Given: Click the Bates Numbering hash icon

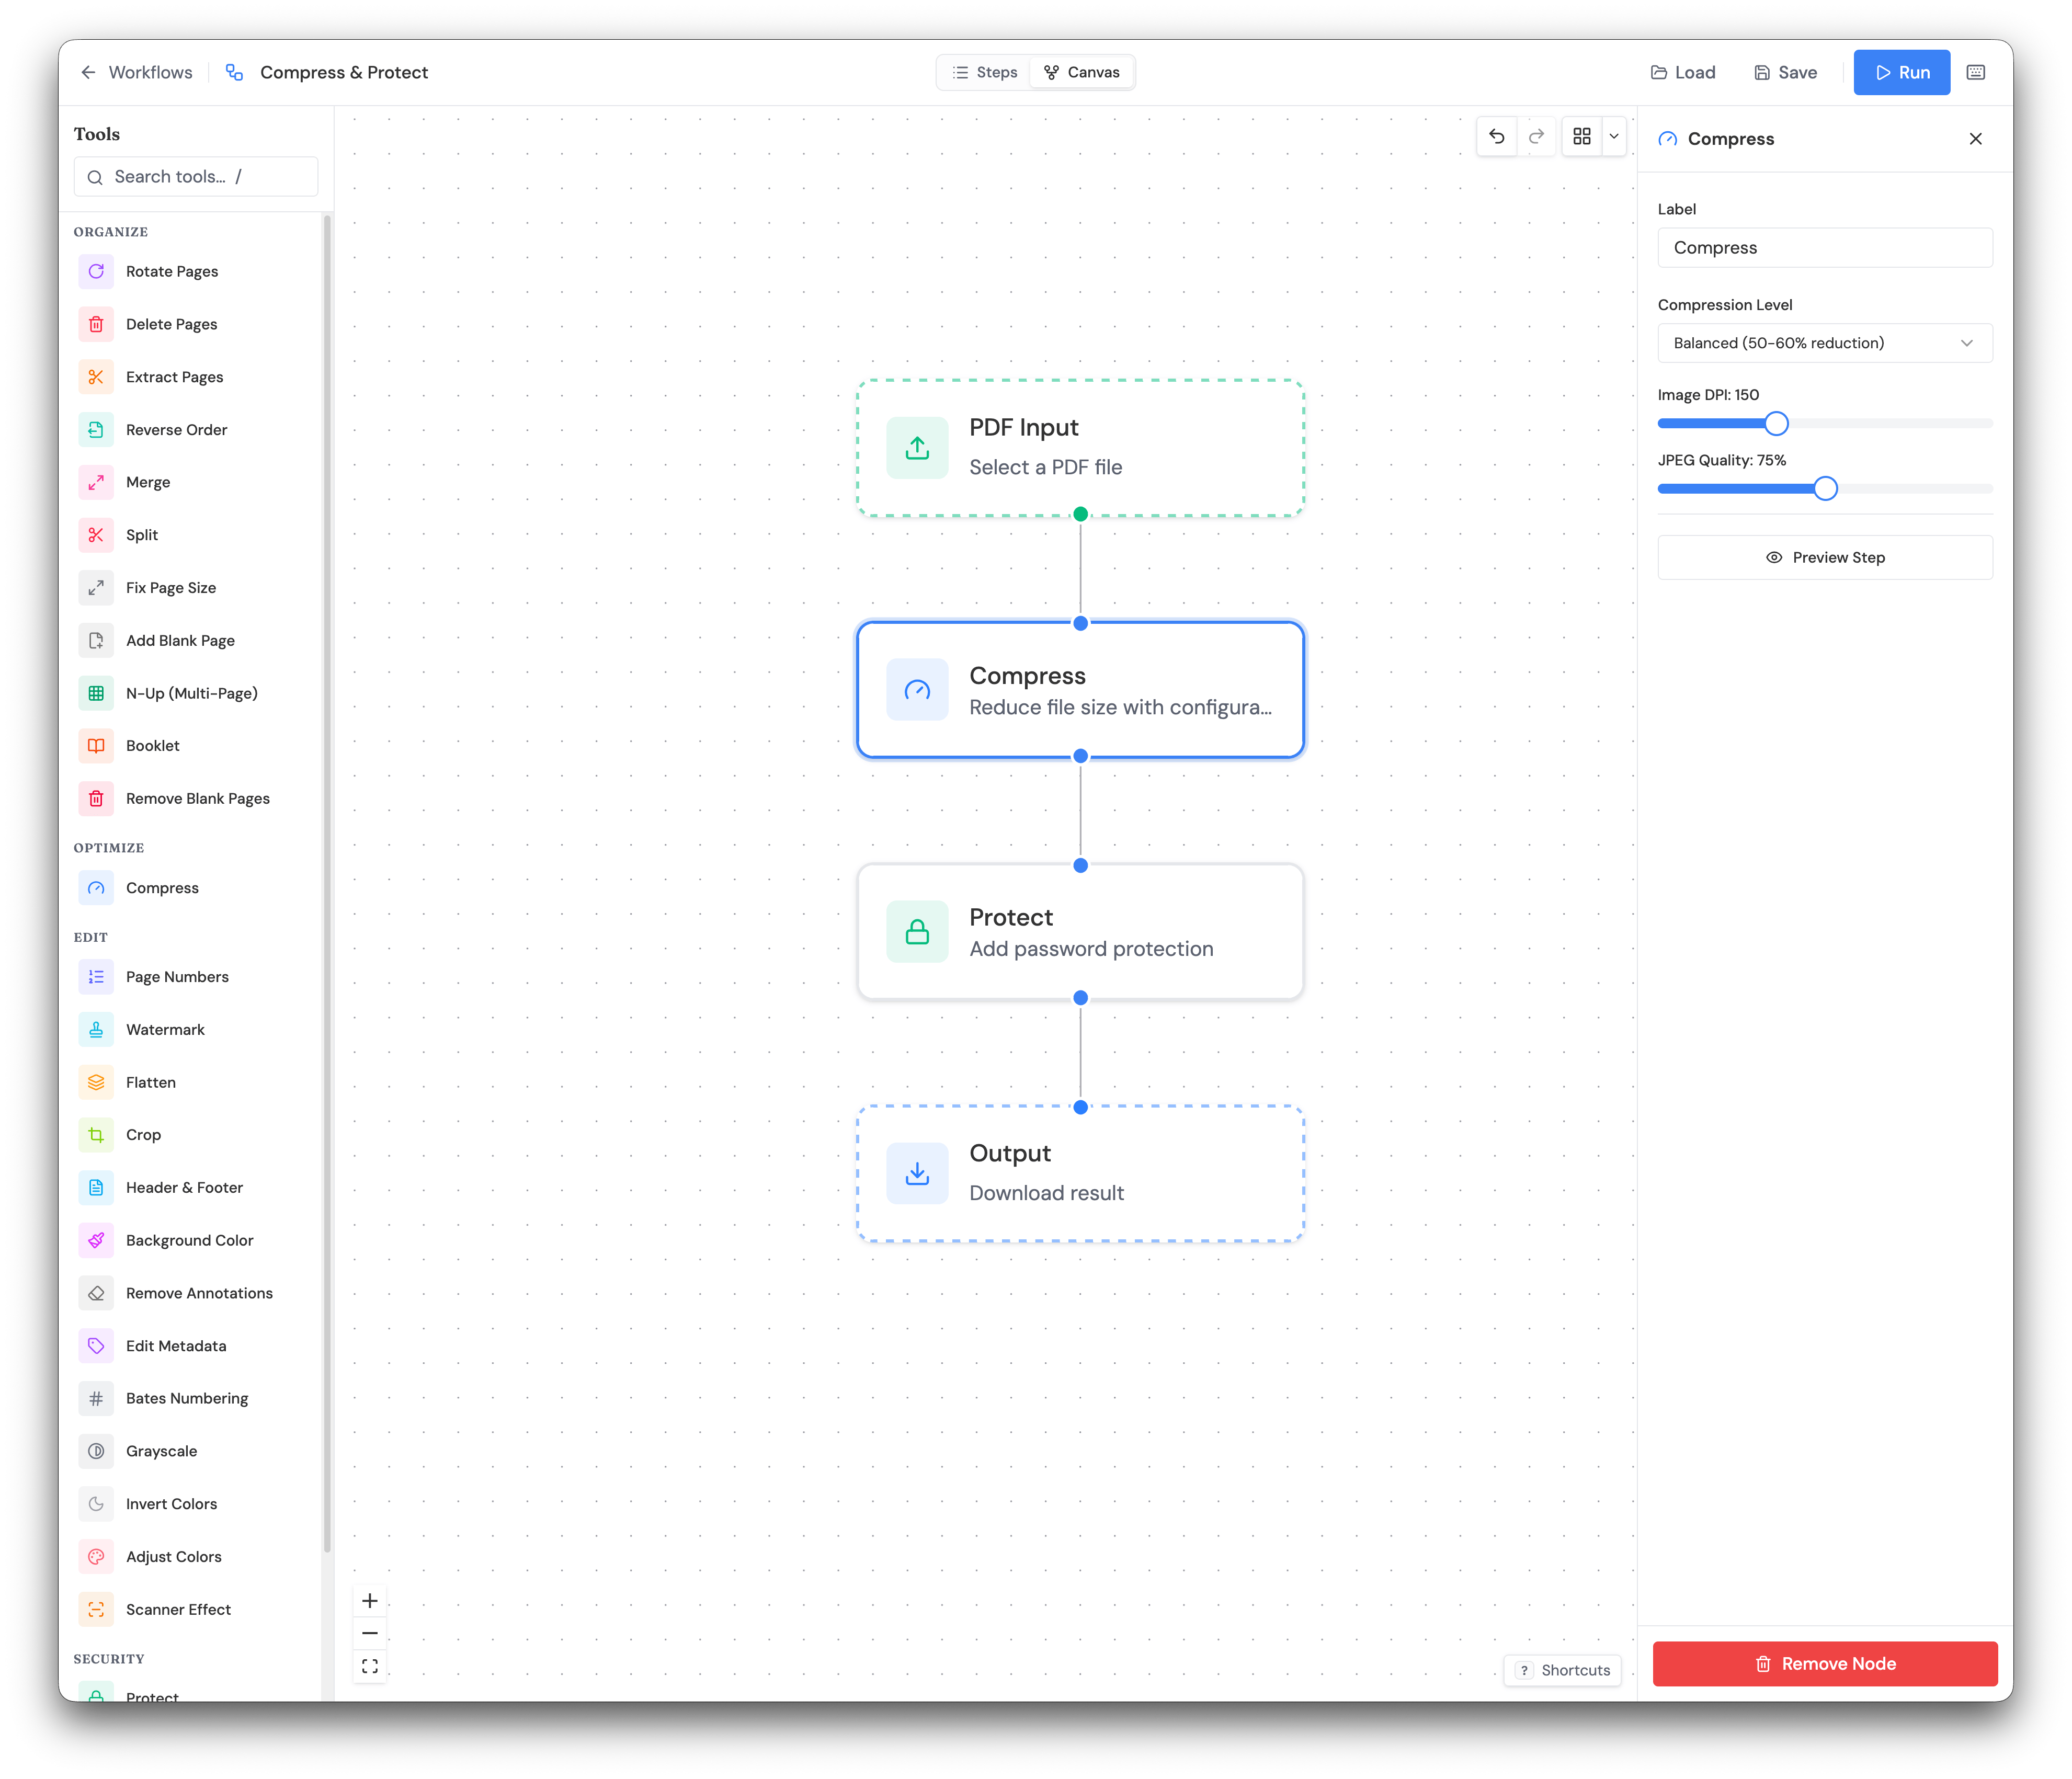Looking at the screenshot, I should click(x=96, y=1398).
